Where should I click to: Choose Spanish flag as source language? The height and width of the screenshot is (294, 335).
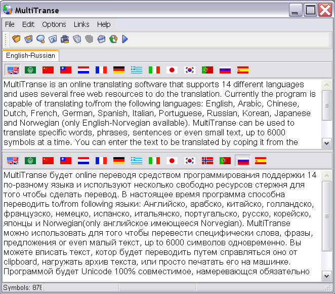(x=243, y=70)
